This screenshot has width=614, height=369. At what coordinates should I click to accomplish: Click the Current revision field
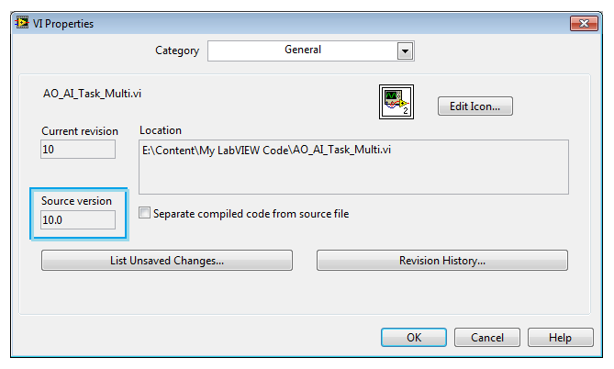click(x=78, y=150)
